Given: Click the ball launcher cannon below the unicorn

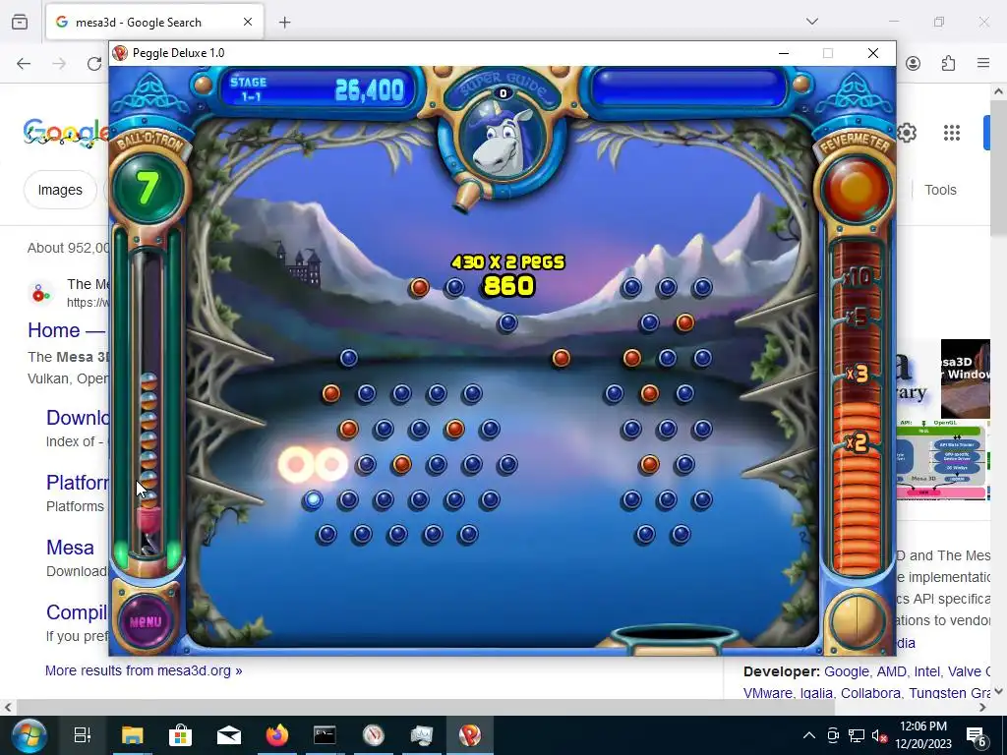Looking at the screenshot, I should pyautogui.click(x=468, y=196).
